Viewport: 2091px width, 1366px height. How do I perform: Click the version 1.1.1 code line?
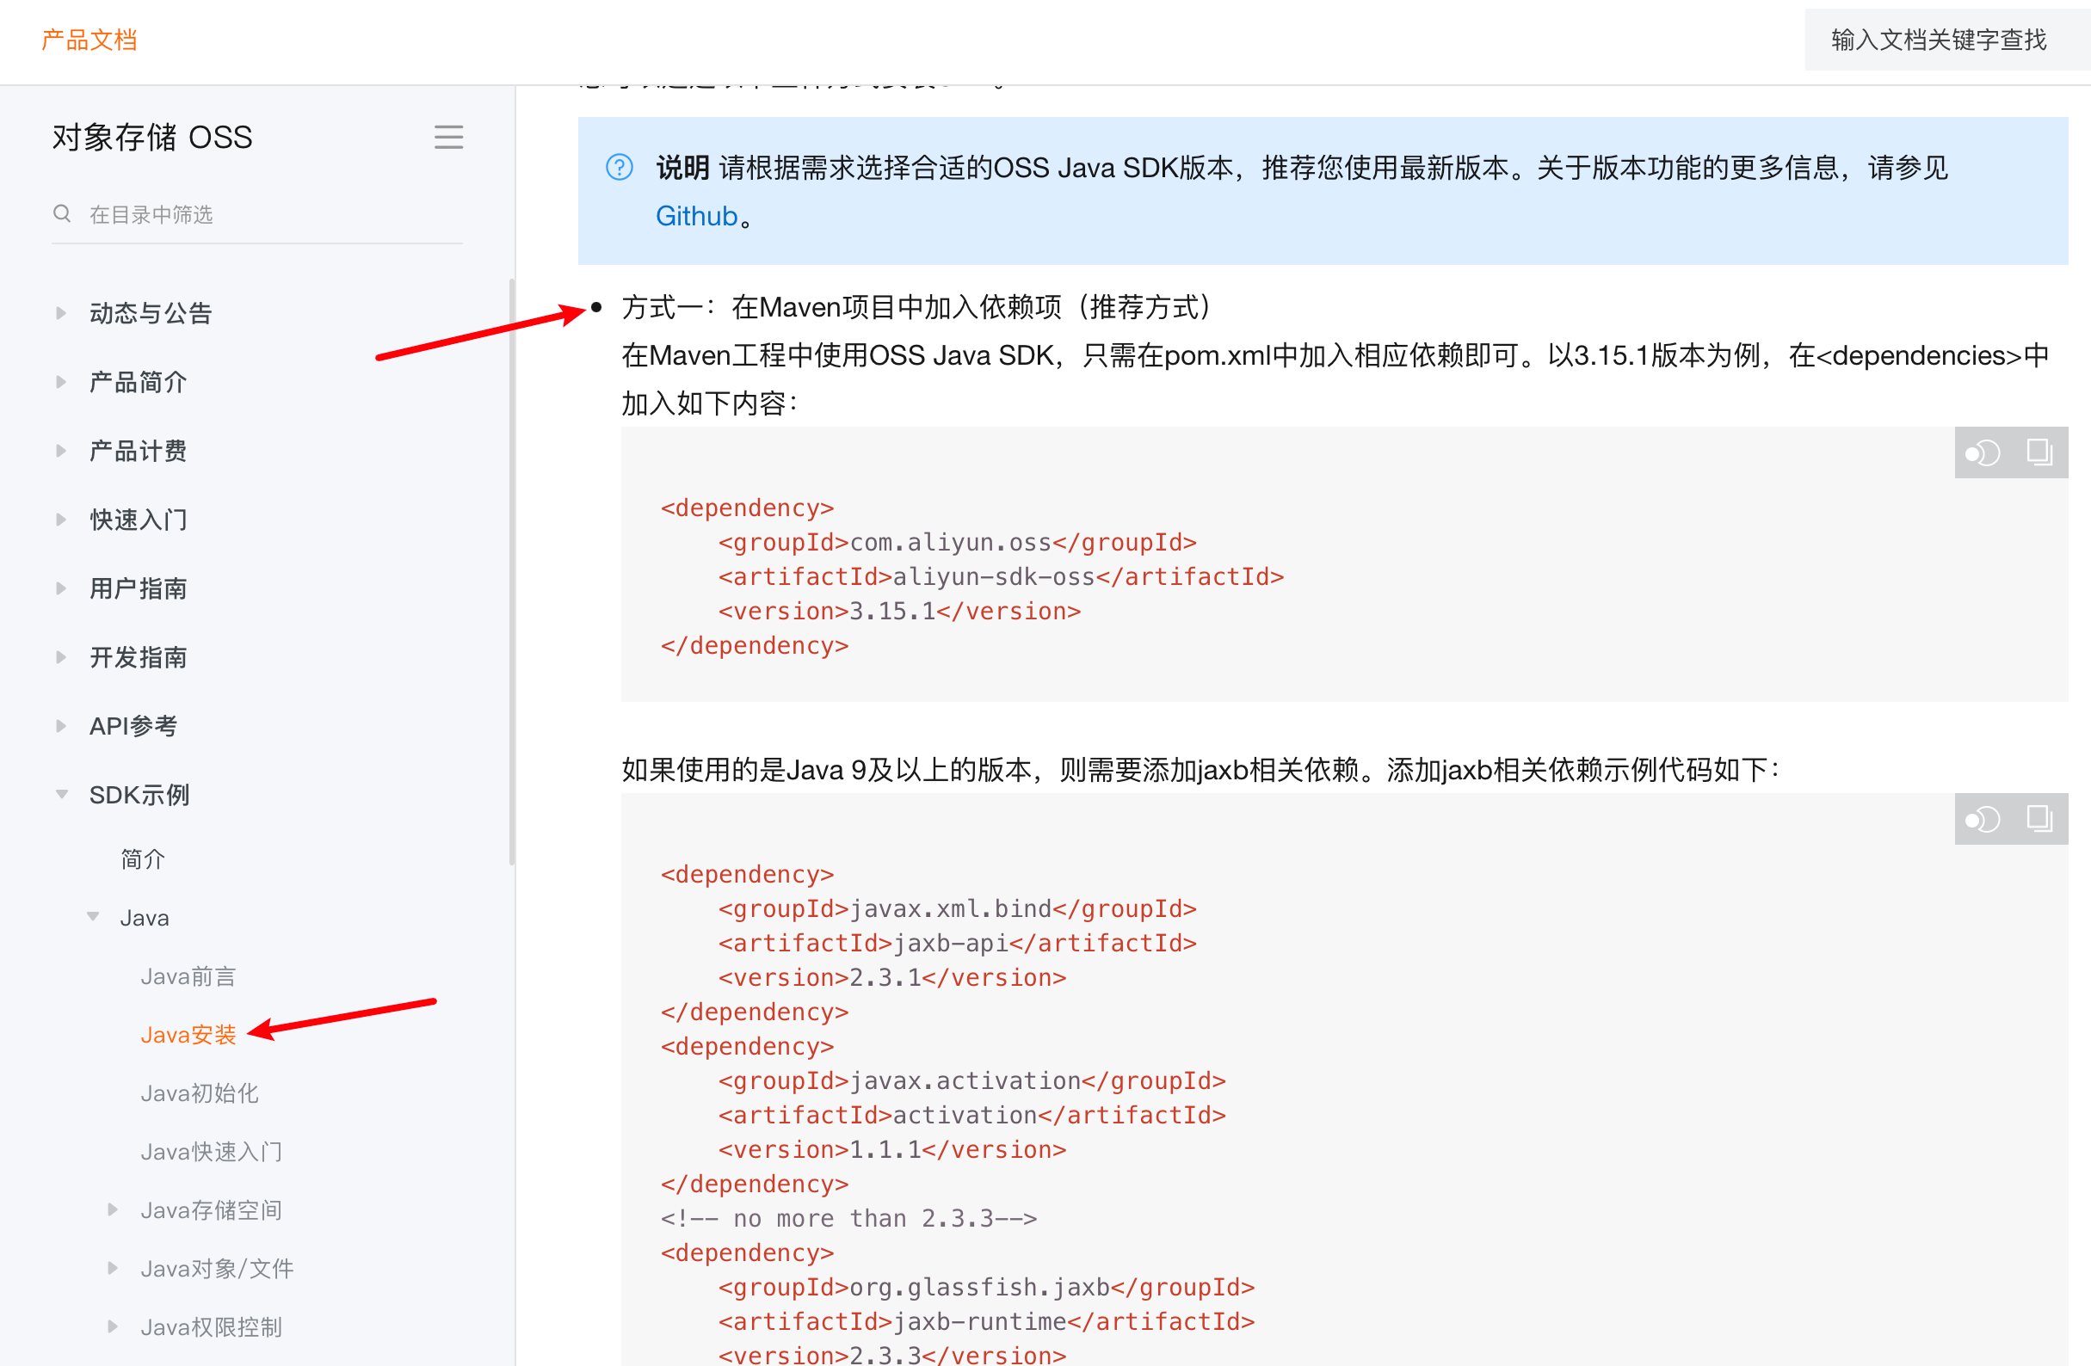(891, 1150)
